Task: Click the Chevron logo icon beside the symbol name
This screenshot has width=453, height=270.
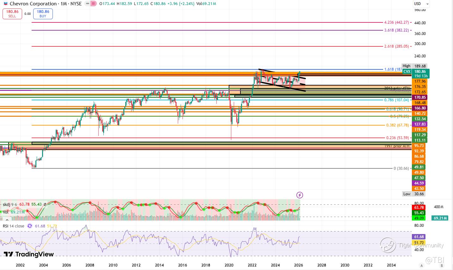Action: (6, 4)
